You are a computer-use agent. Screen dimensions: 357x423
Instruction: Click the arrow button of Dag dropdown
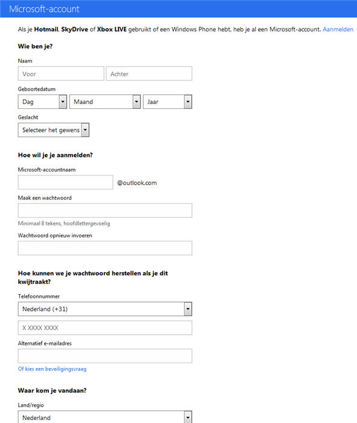point(63,102)
